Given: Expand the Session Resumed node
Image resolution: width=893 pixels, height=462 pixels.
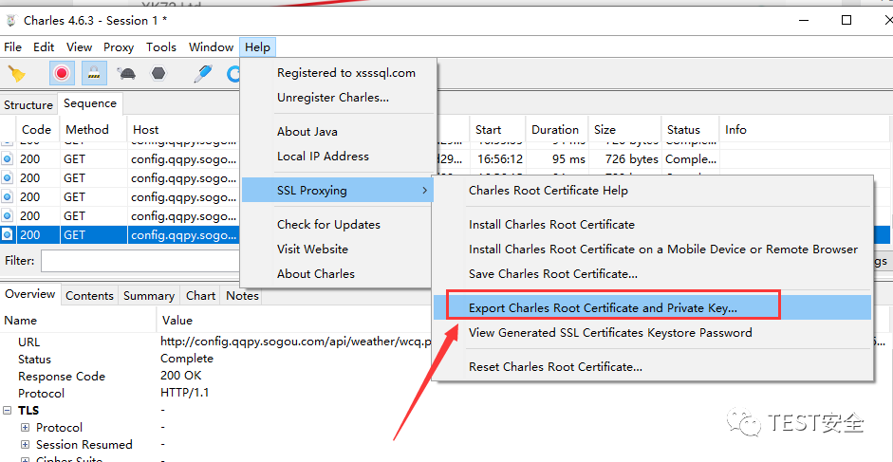Looking at the screenshot, I should [25, 444].
